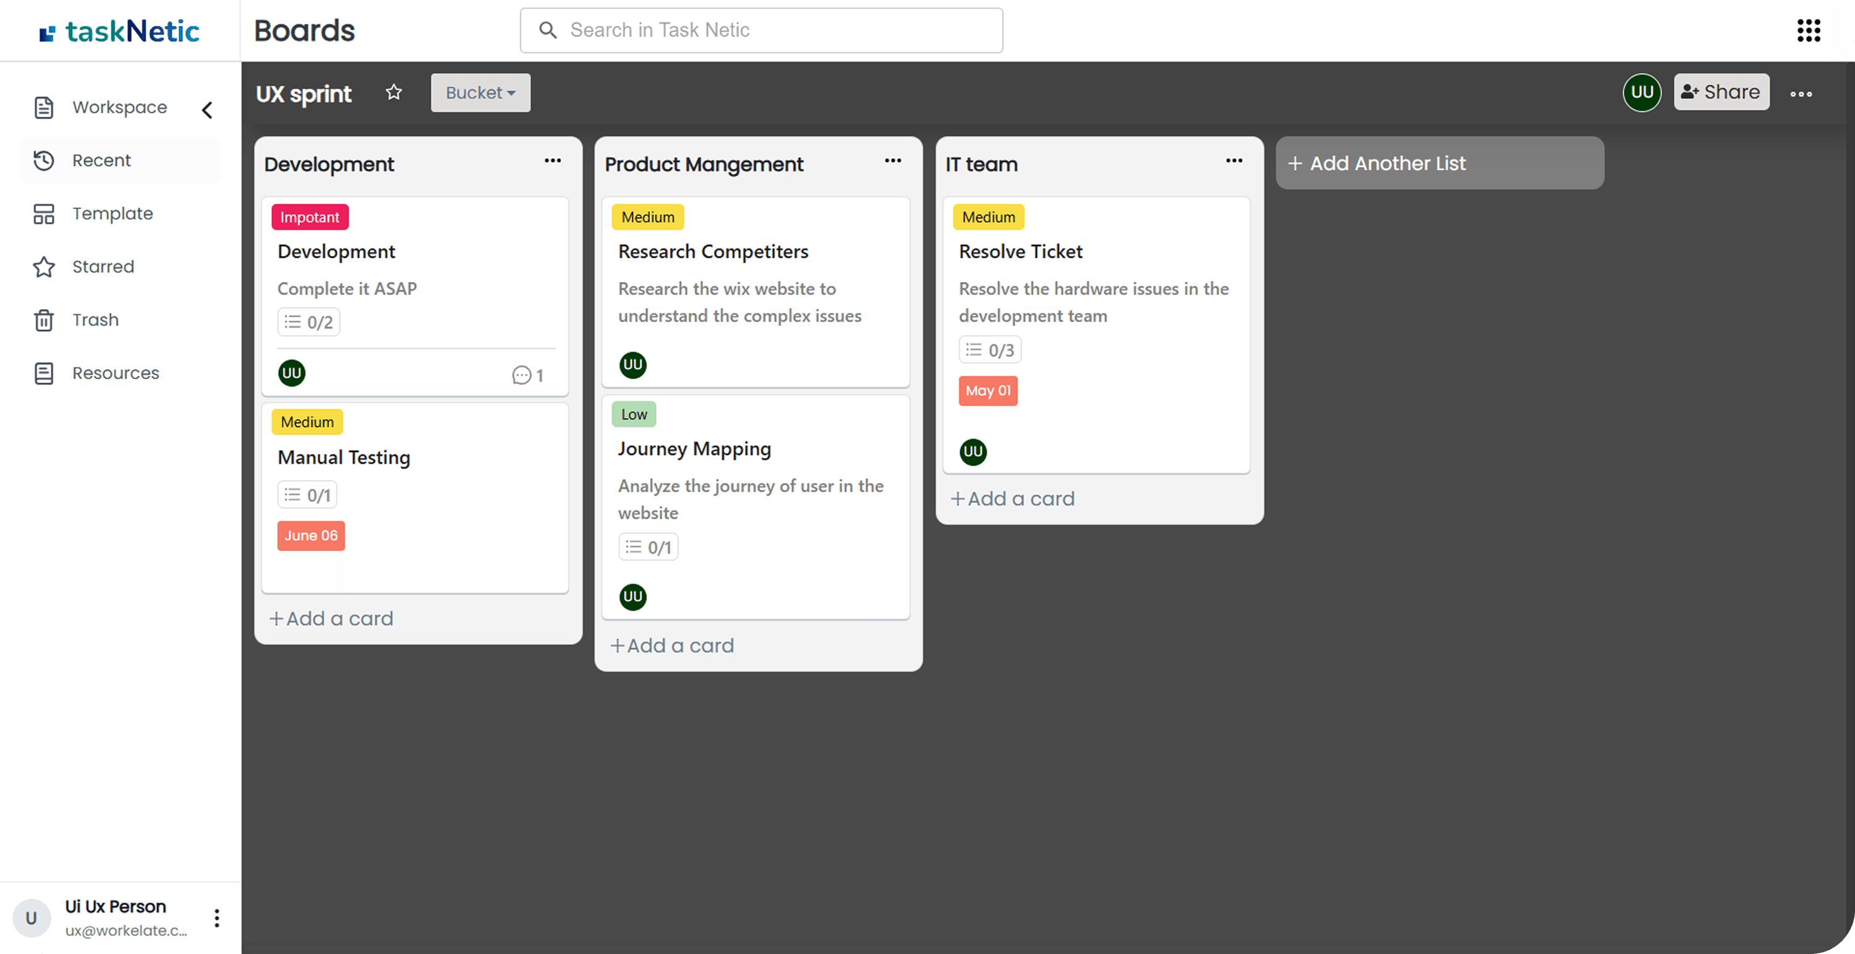Open Development list options menu
The width and height of the screenshot is (1855, 954).
(x=552, y=161)
